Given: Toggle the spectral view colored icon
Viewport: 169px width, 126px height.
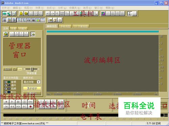Looking at the screenshot, I should click(x=103, y=14).
